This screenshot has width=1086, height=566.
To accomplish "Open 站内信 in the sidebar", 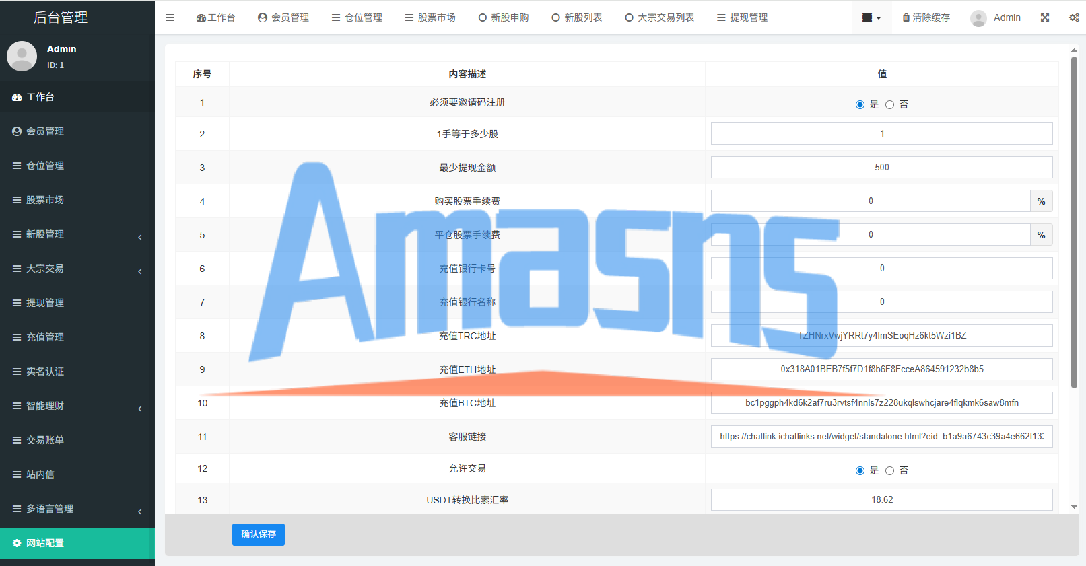I will point(77,474).
